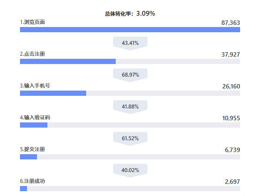Click the 总体转化率 3.09% title
This screenshot has width=261, height=196.
click(130, 14)
